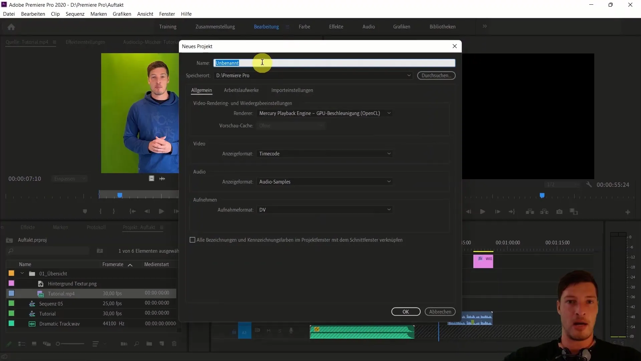Open the 1/2 playback resolution dropdown
The image size is (641, 361).
(563, 185)
